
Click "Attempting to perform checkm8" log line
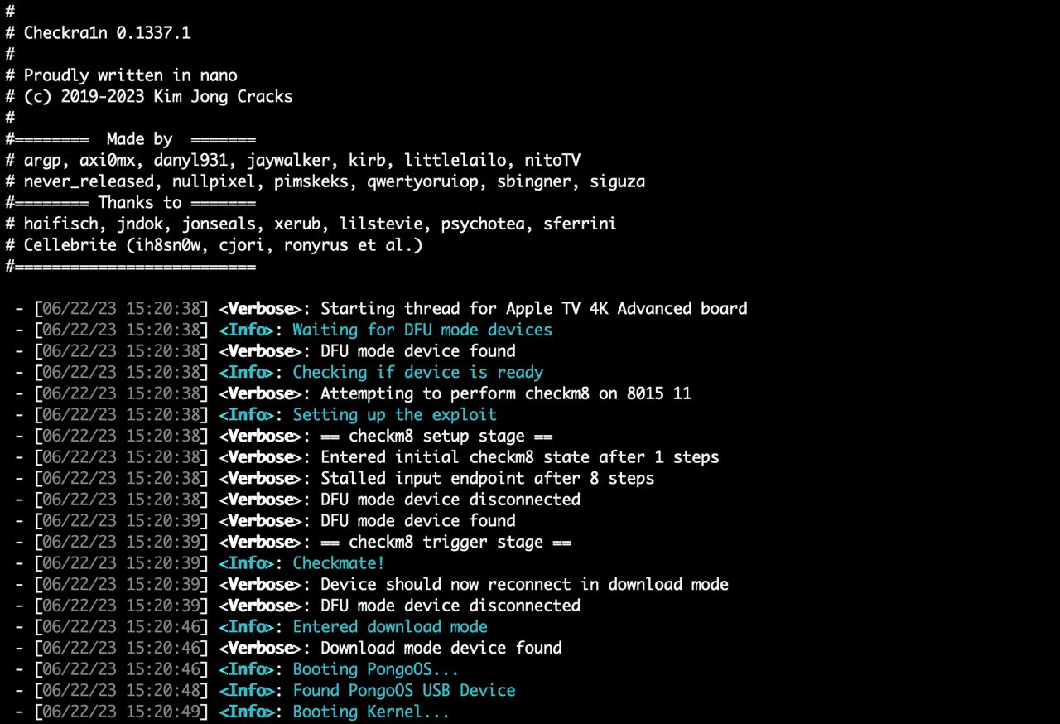point(505,393)
